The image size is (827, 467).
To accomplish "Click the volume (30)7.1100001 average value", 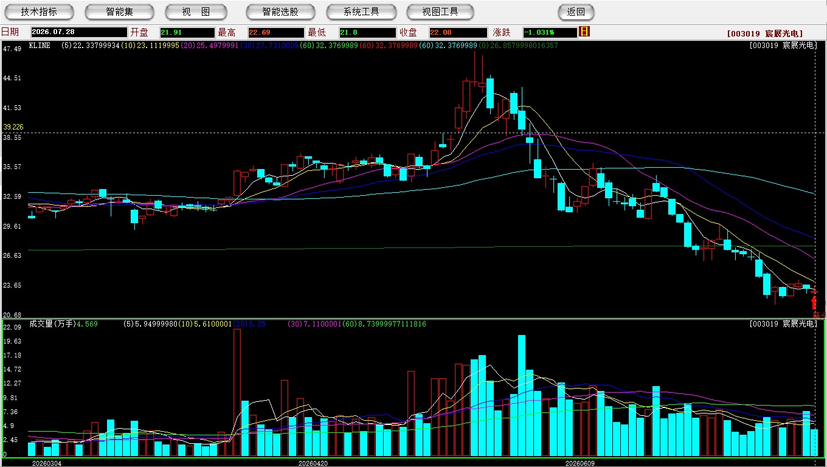I will (314, 324).
